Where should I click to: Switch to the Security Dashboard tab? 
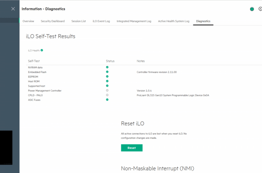pyautogui.click(x=53, y=21)
